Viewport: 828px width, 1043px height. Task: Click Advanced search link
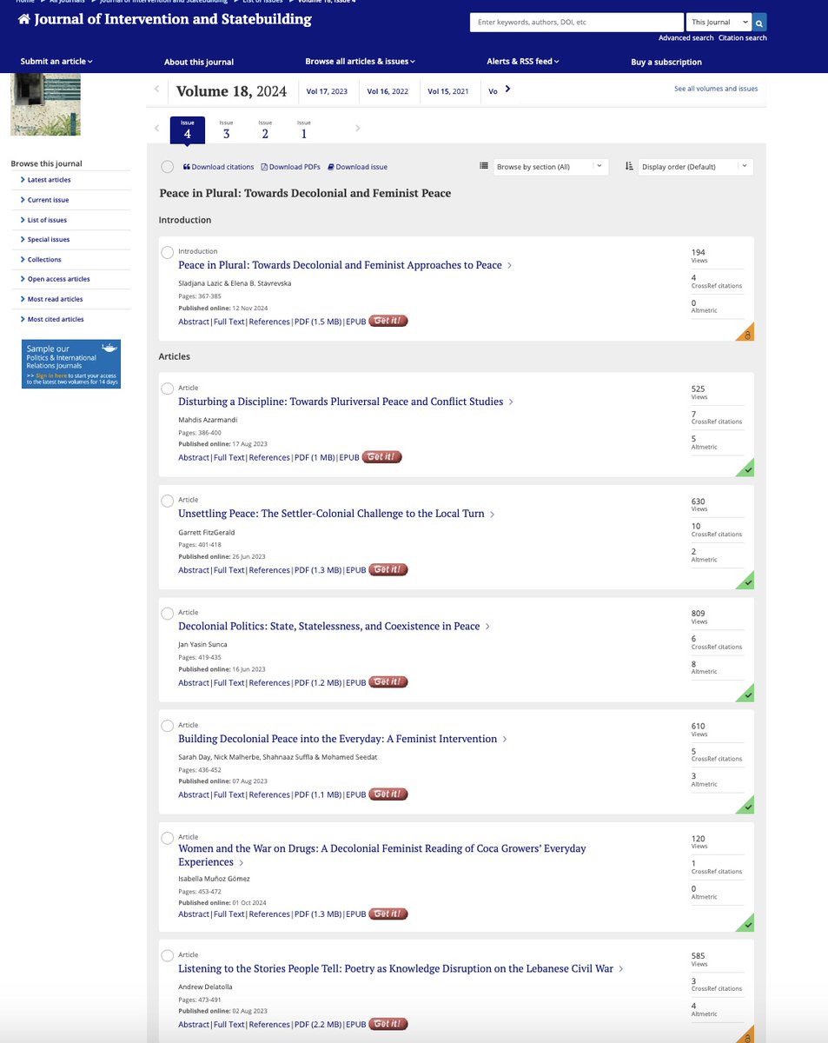[686, 38]
